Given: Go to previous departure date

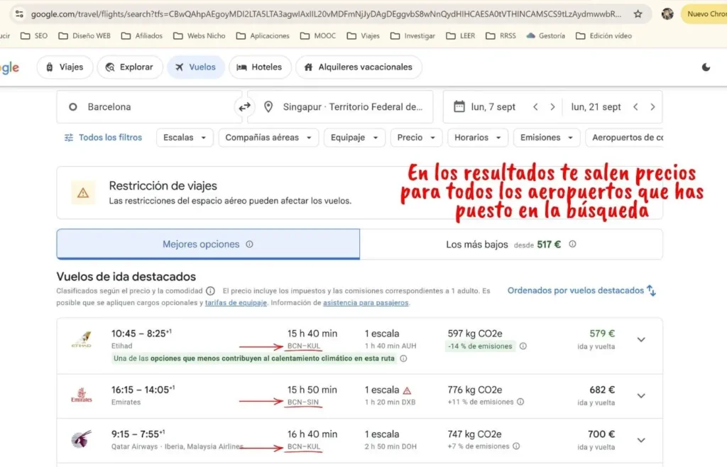Looking at the screenshot, I should (535, 107).
